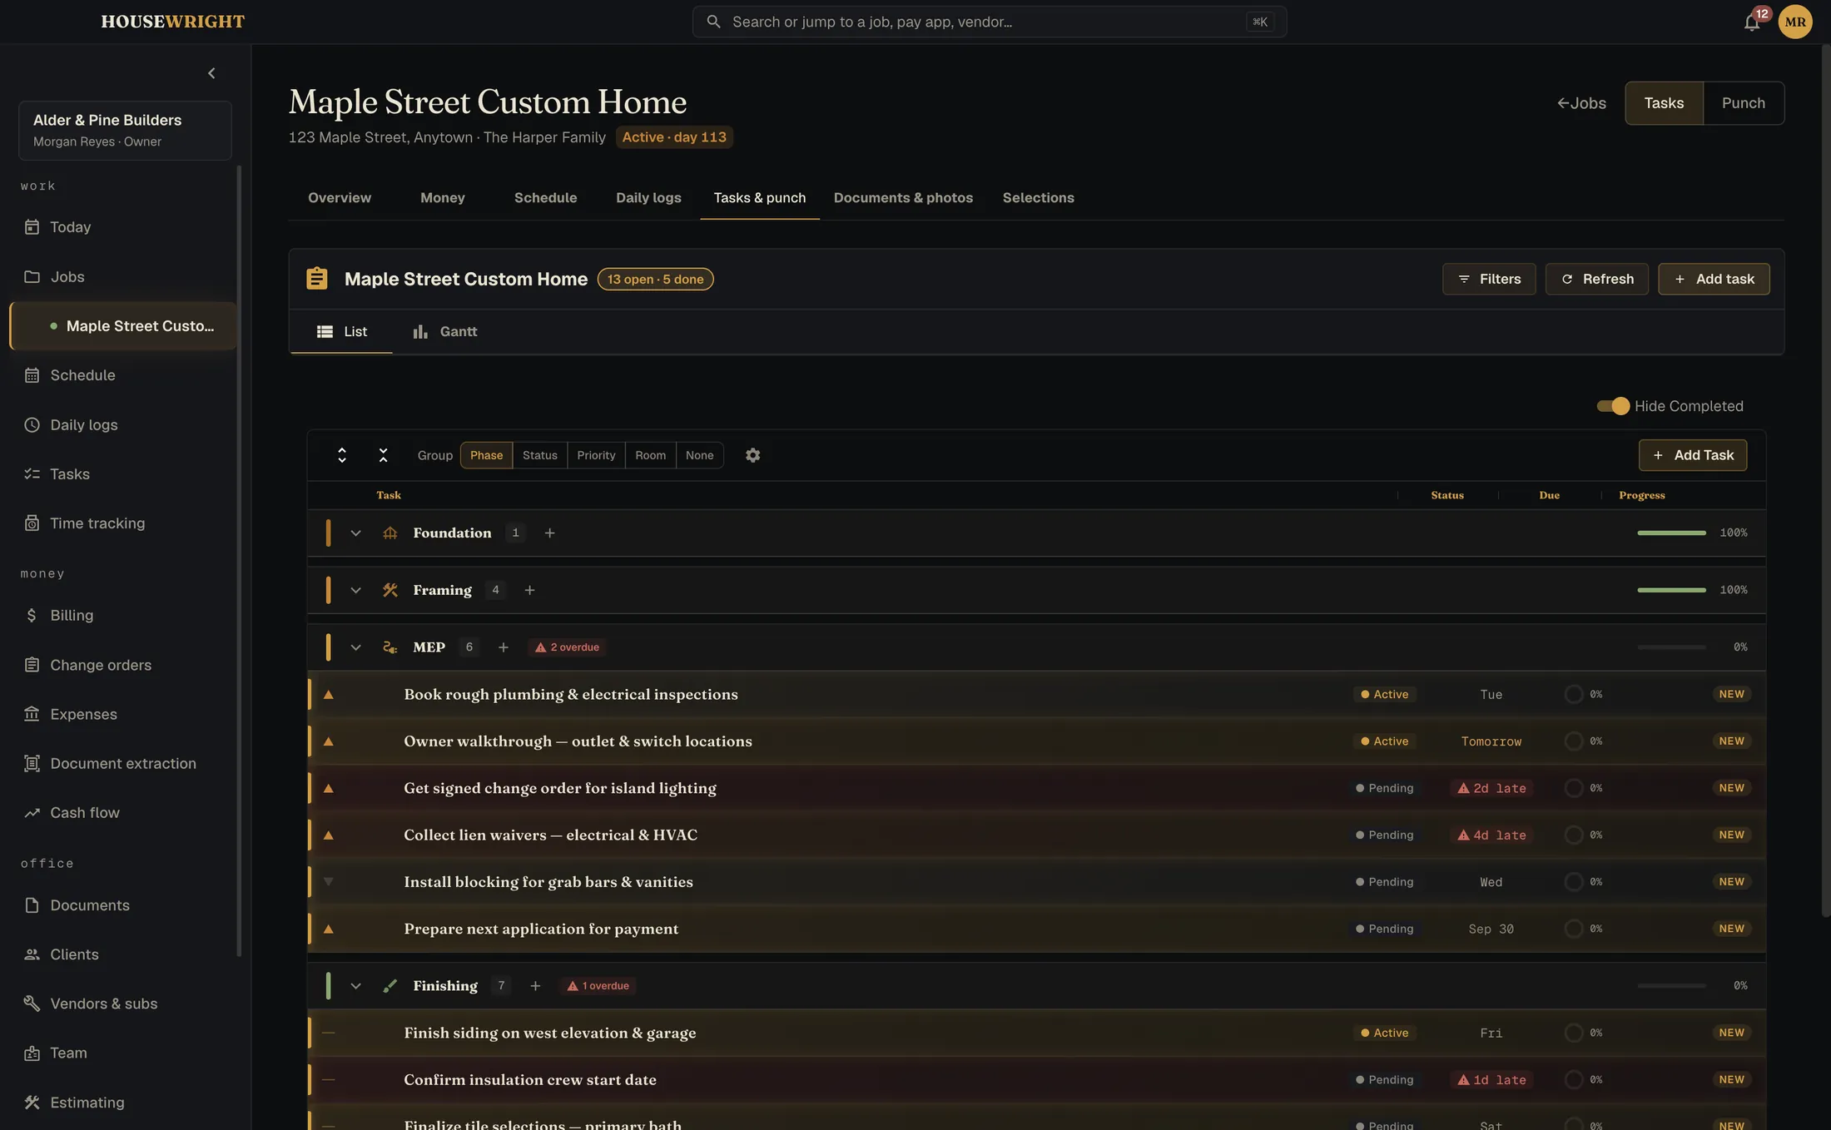Set grouping to None

[699, 455]
